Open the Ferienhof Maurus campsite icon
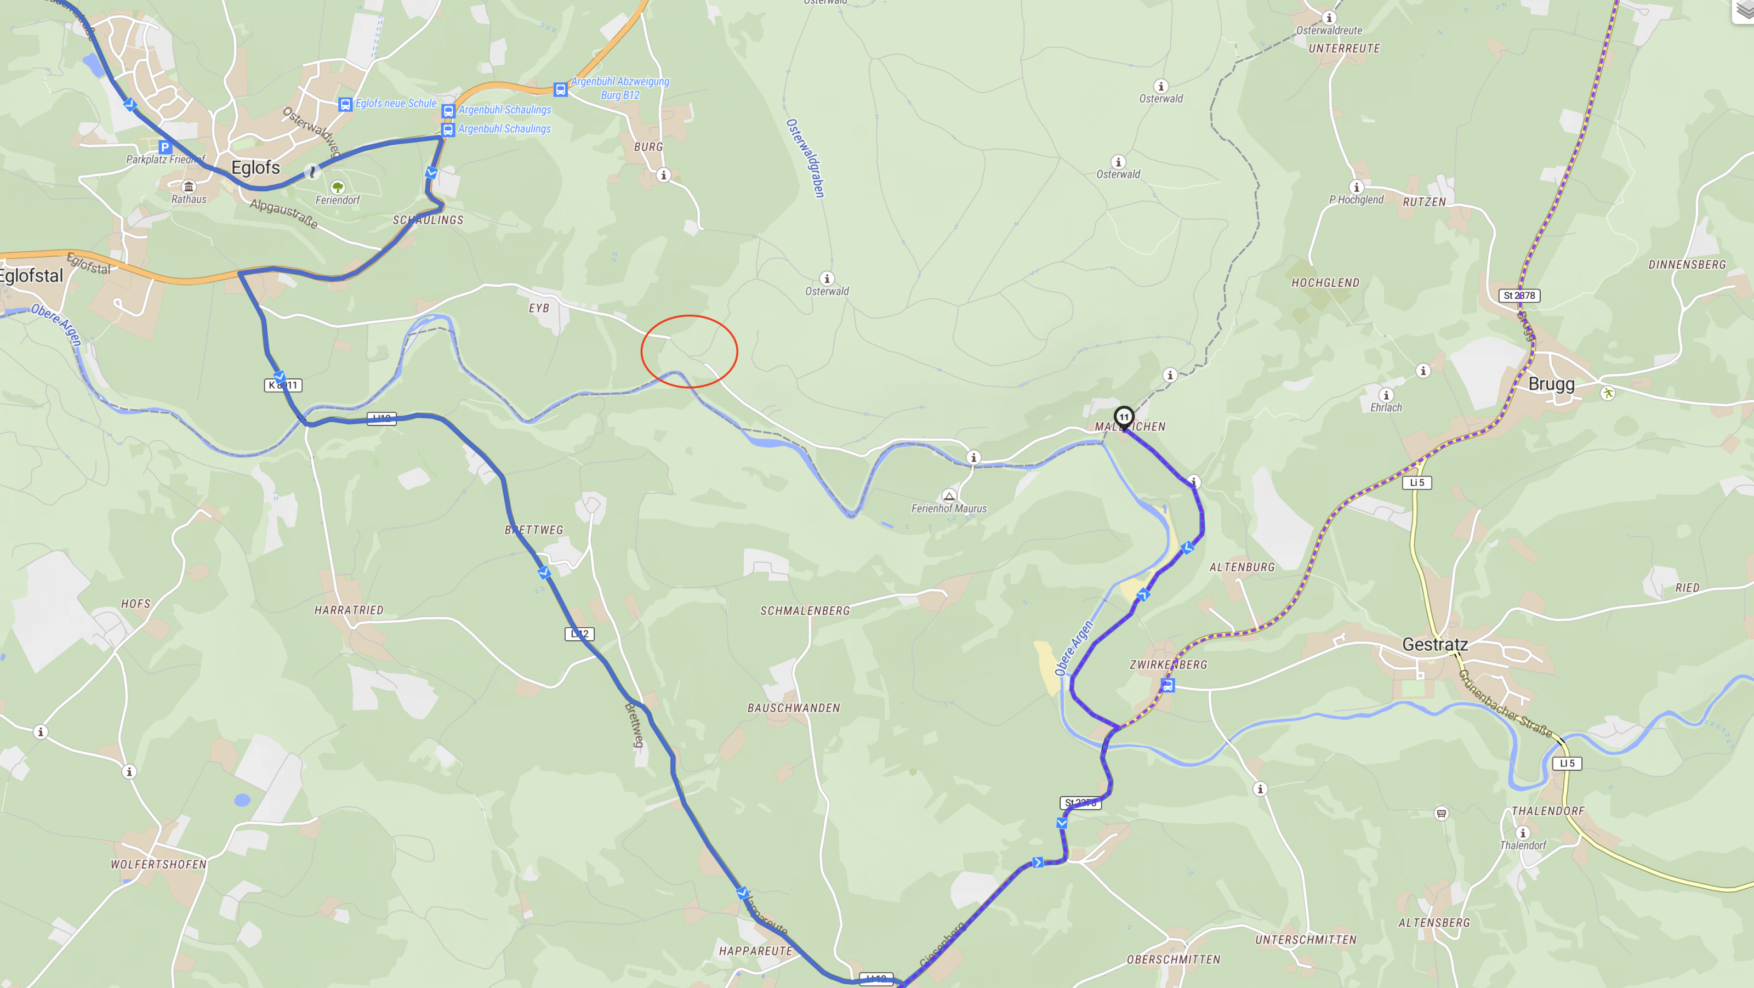Image resolution: width=1754 pixels, height=988 pixels. click(949, 496)
